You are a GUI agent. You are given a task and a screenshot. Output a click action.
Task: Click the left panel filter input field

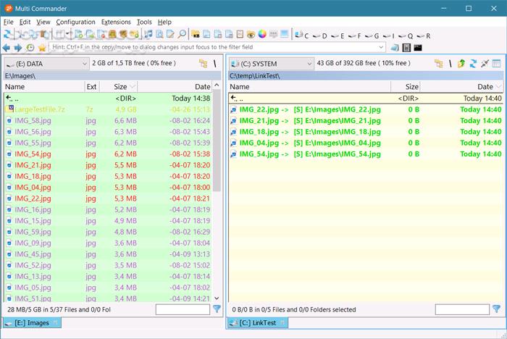click(183, 309)
